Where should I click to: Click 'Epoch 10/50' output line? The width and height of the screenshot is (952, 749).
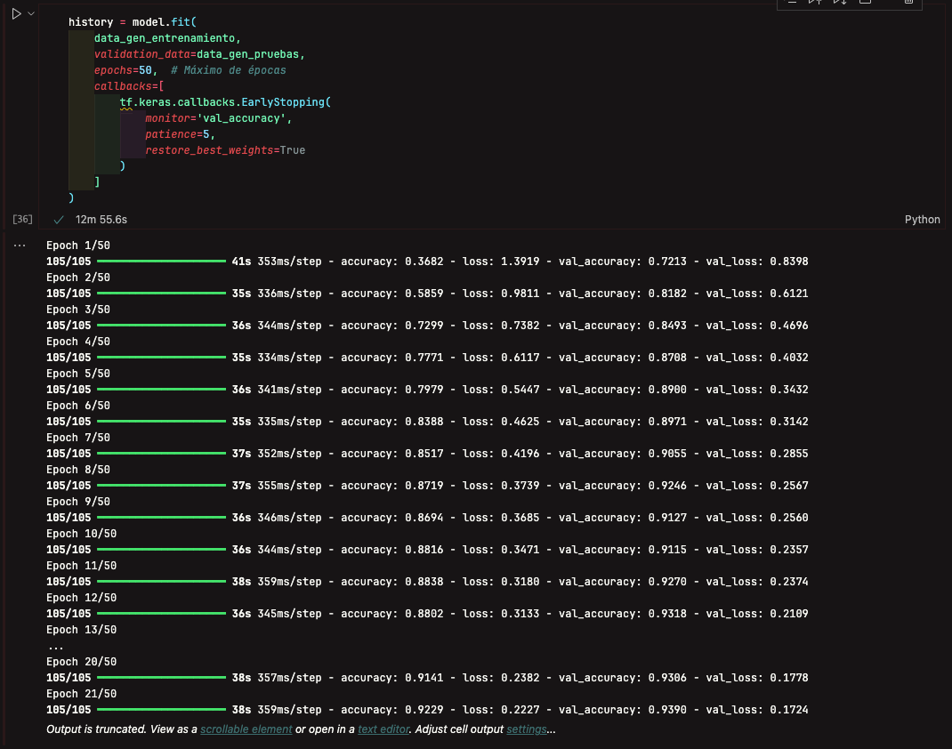tap(81, 534)
